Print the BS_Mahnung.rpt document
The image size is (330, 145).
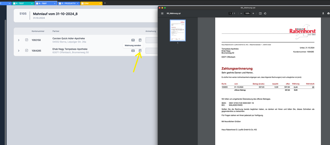coord(329,13)
